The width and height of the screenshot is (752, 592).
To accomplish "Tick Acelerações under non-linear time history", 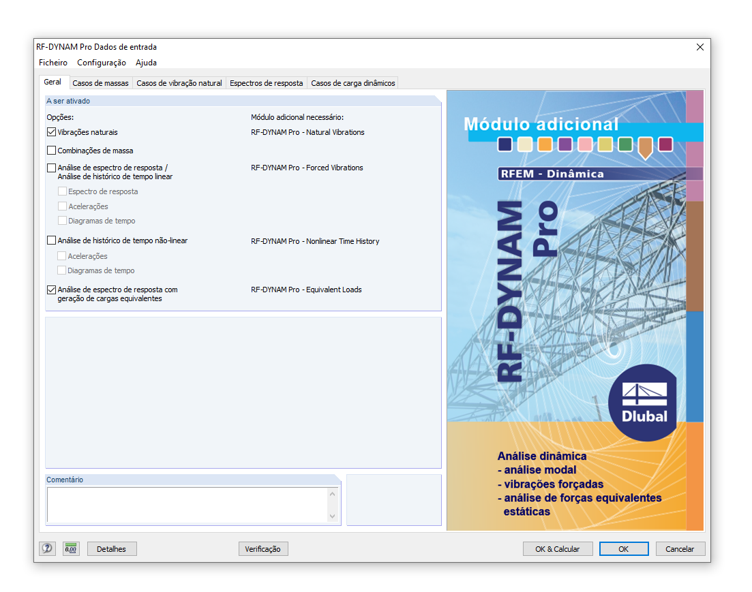I will pyautogui.click(x=61, y=256).
